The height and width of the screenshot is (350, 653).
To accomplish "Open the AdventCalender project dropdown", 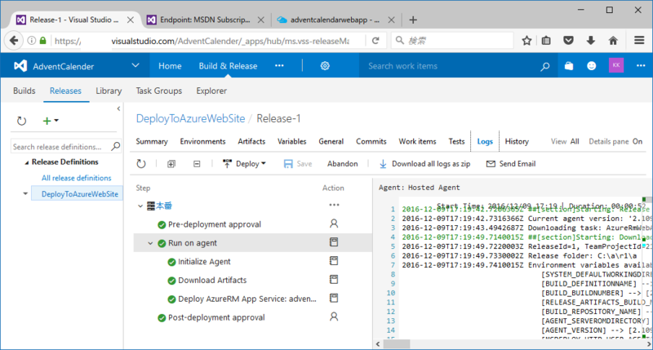I will tap(135, 65).
